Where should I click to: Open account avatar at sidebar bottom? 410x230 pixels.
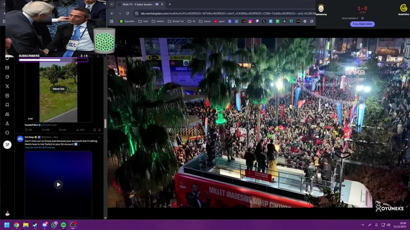tap(7, 213)
